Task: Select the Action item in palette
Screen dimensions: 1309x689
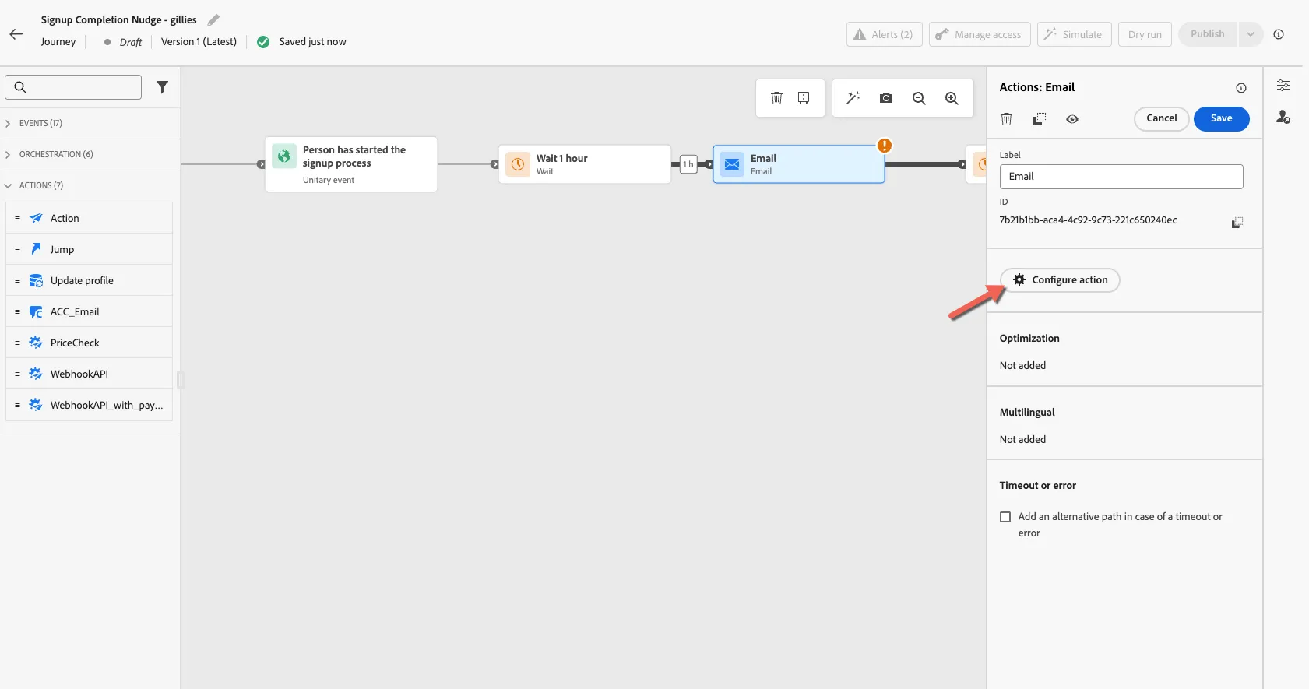Action: click(89, 218)
